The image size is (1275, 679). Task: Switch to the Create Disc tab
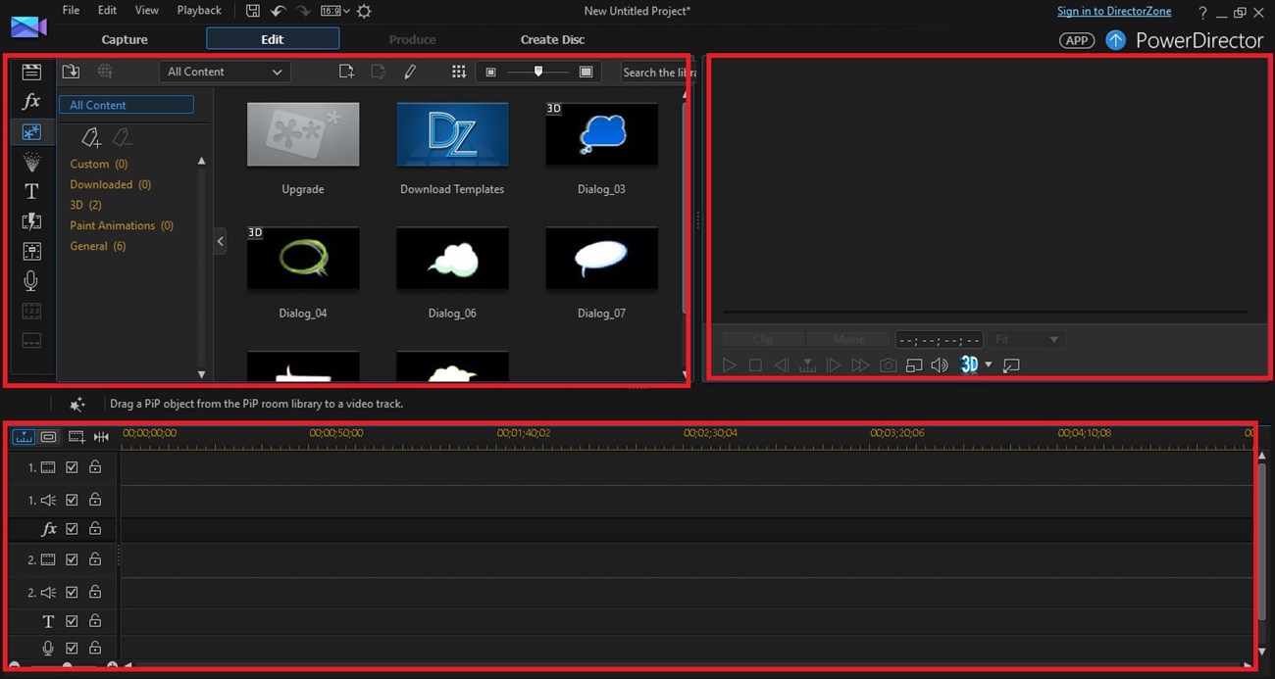pyautogui.click(x=552, y=39)
